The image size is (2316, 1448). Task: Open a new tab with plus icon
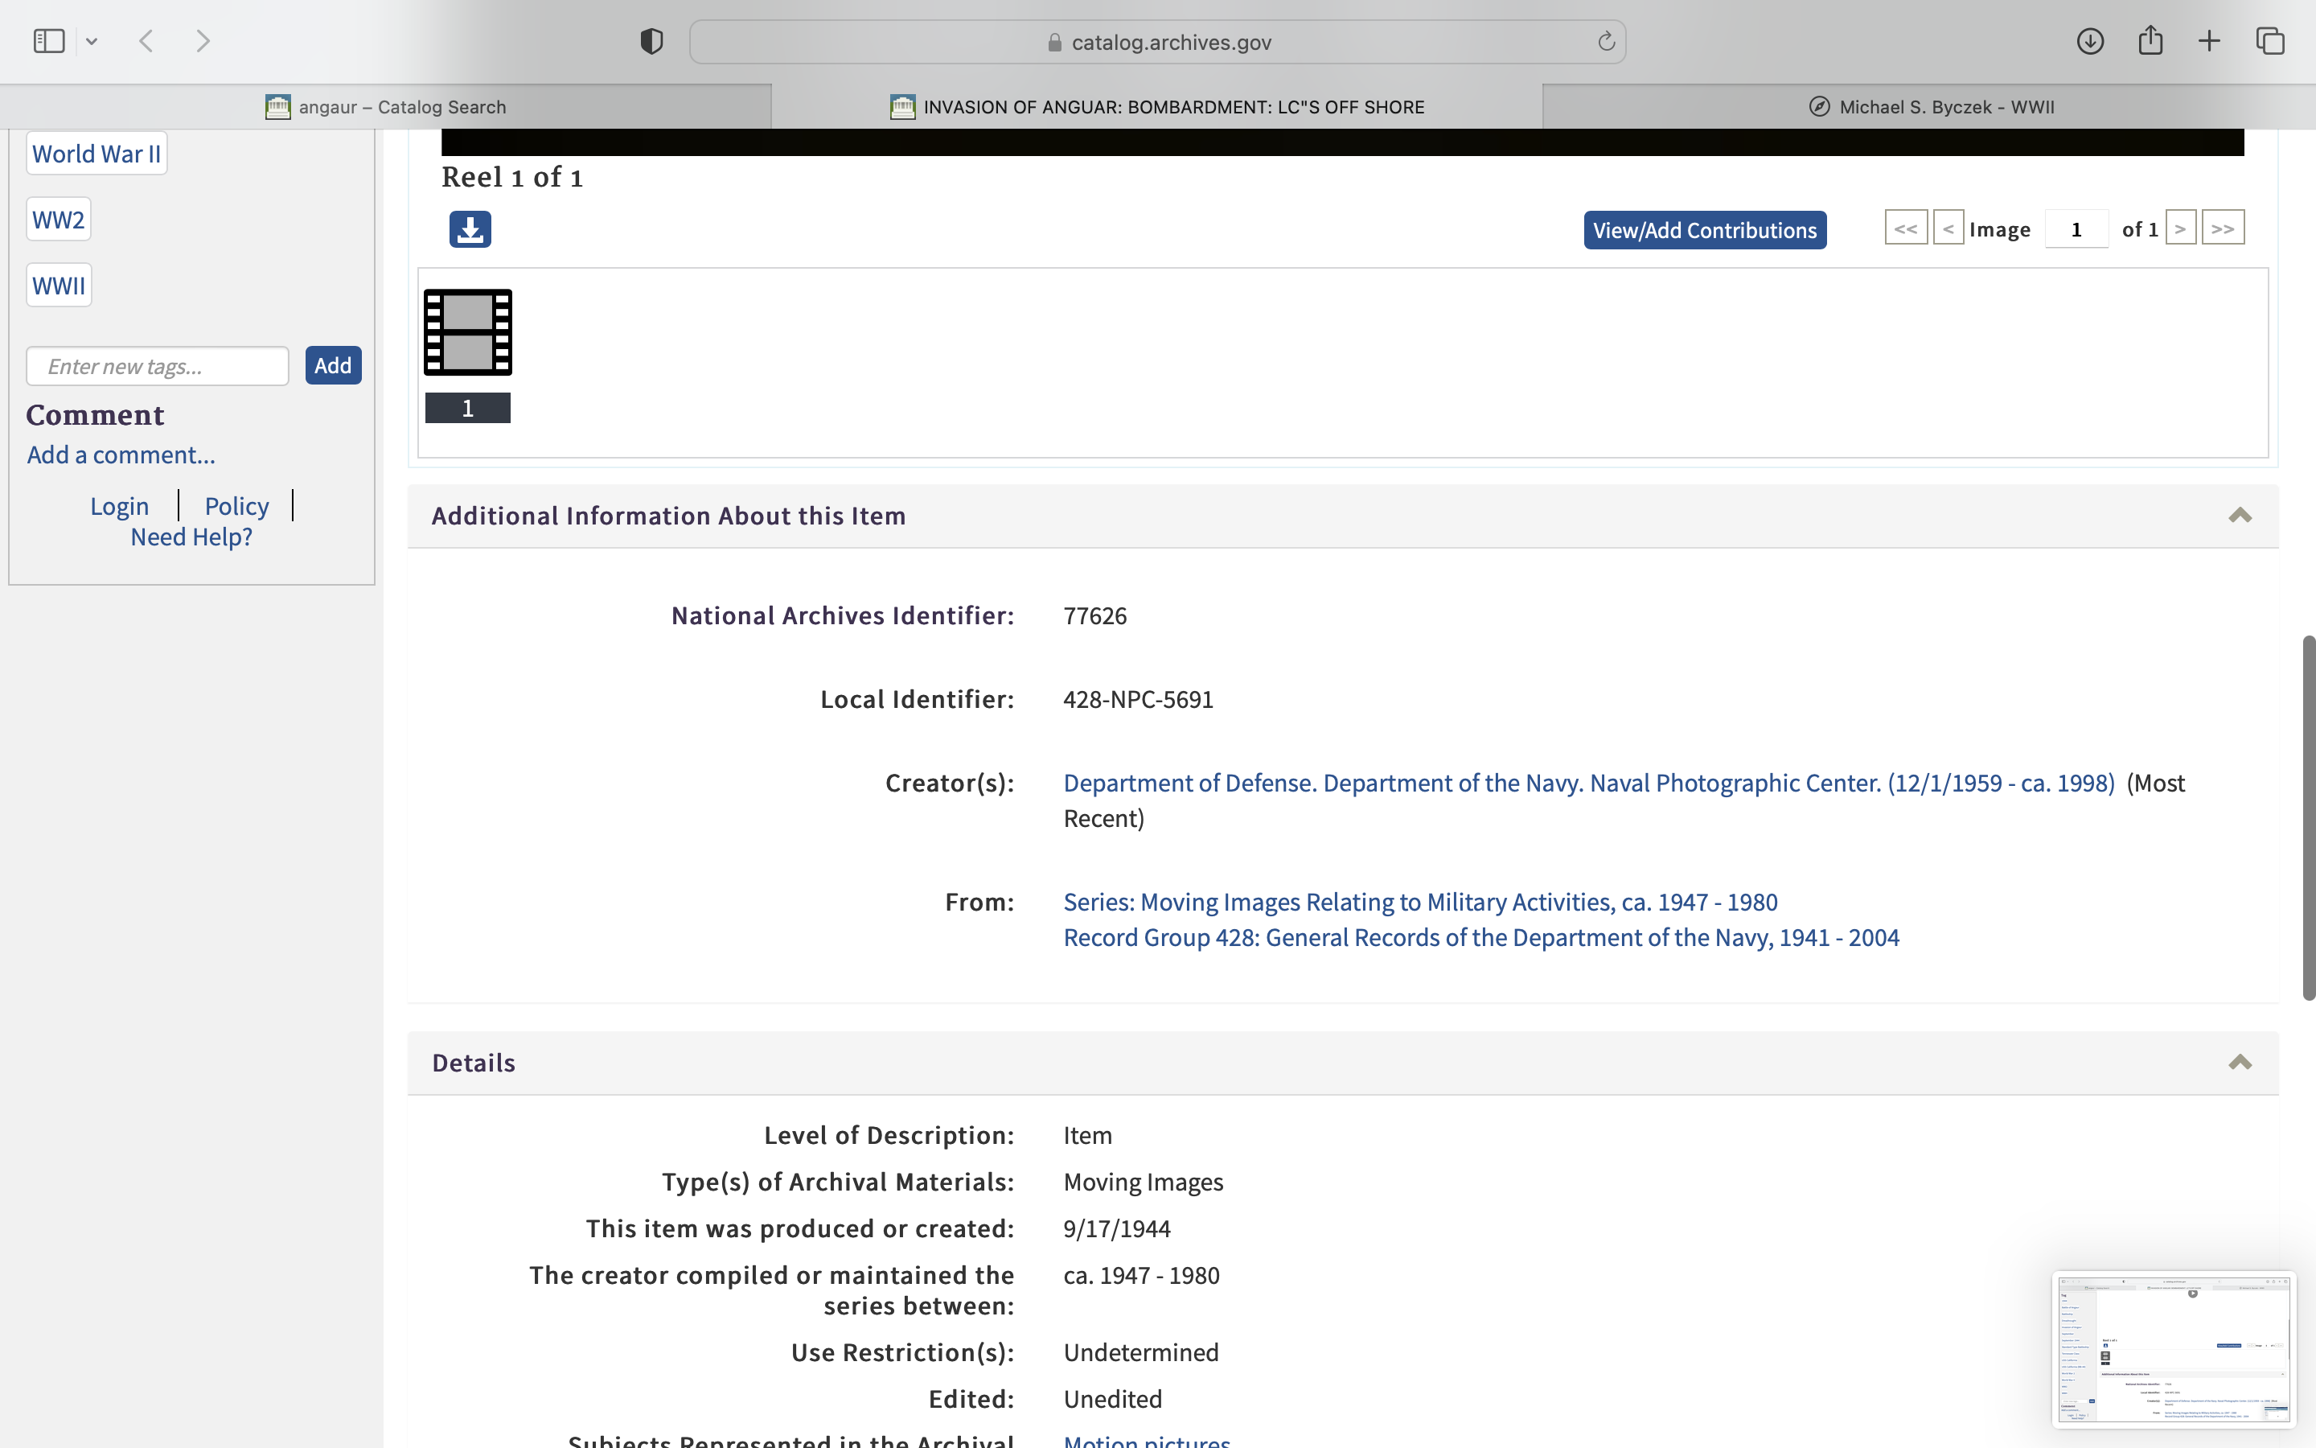(2210, 41)
